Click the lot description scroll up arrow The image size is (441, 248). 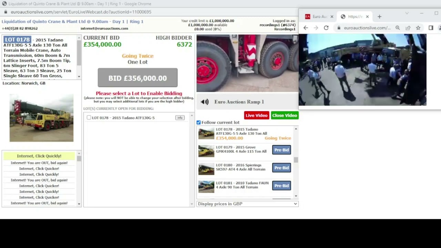(x=79, y=38)
